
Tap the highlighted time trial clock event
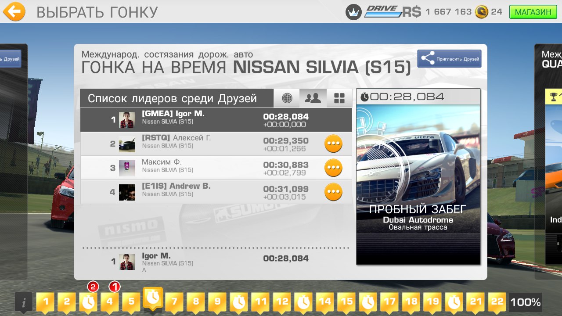click(153, 298)
